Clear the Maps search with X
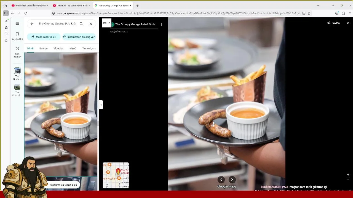353x198 pixels. pos(91,24)
